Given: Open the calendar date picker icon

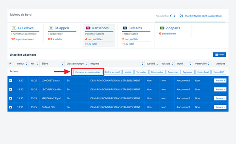Looking at the screenshot, I should (181, 16).
